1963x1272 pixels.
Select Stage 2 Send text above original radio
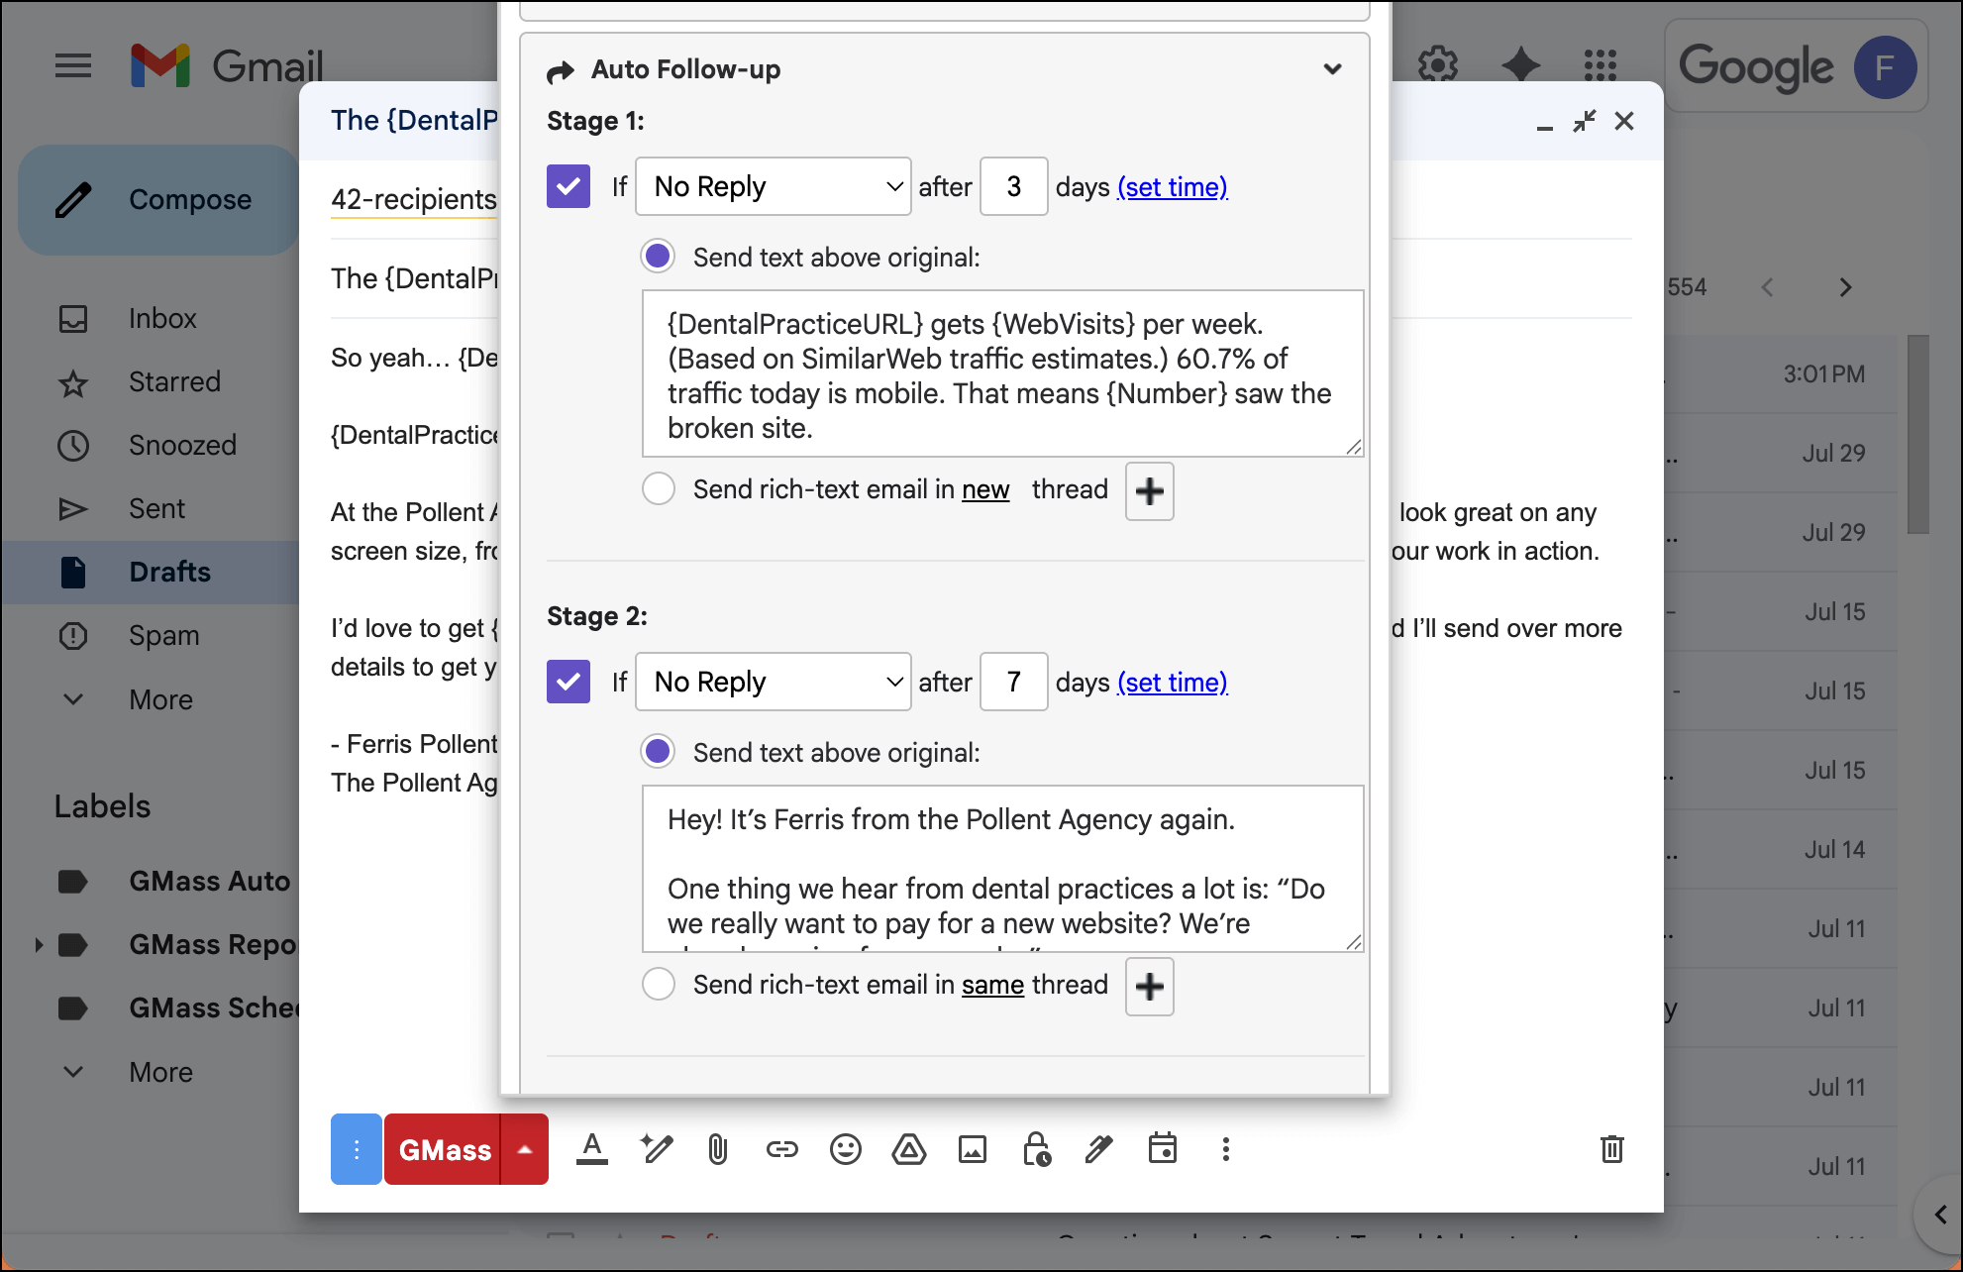[659, 752]
